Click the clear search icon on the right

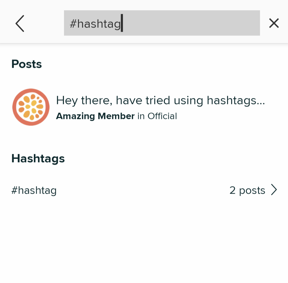pos(274,23)
